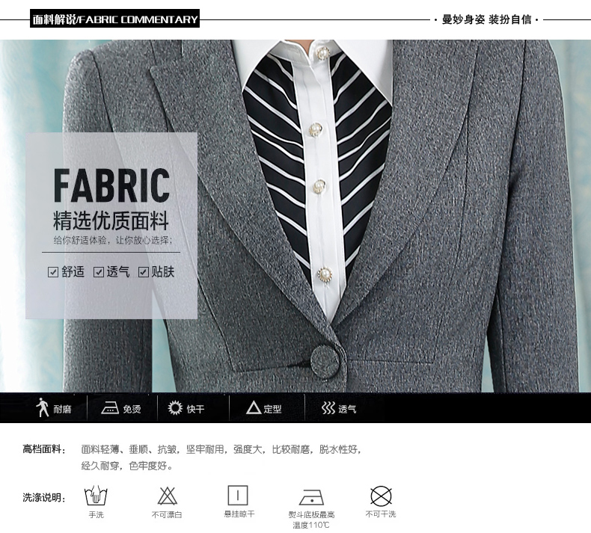Click the hand wash 手洗 icon
Image resolution: width=591 pixels, height=533 pixels.
click(x=96, y=496)
